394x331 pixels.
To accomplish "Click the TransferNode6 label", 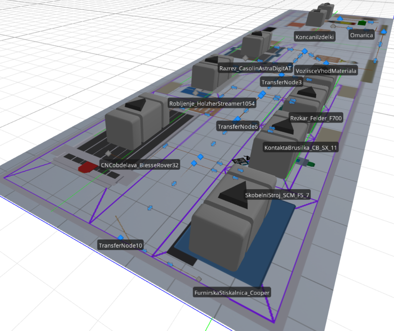I will (238, 127).
